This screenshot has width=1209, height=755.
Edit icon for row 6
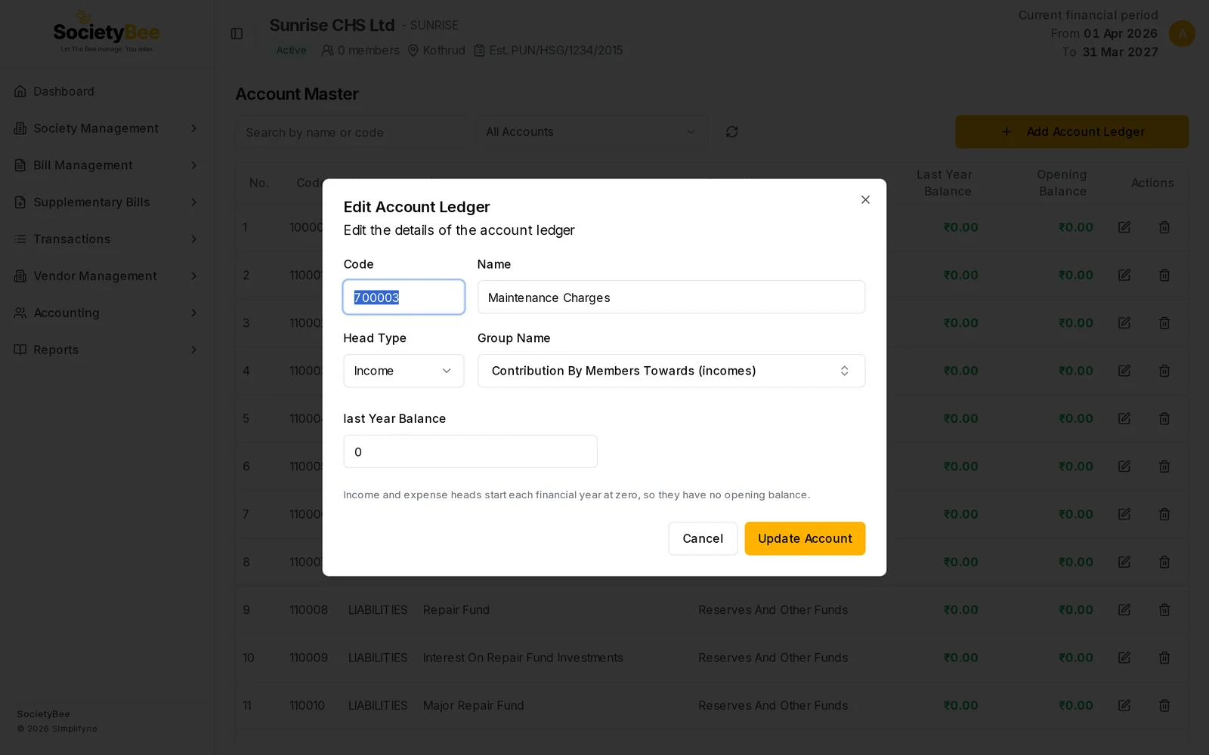coord(1124,467)
